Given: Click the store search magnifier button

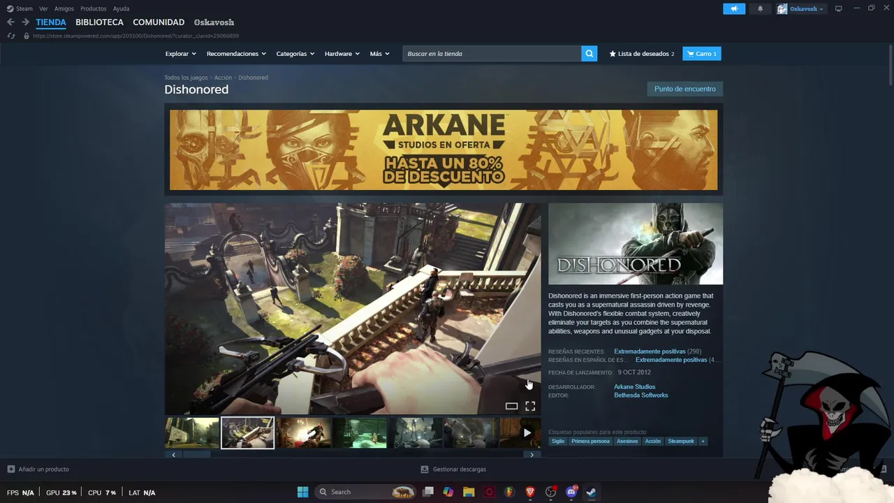Looking at the screenshot, I should coord(589,54).
